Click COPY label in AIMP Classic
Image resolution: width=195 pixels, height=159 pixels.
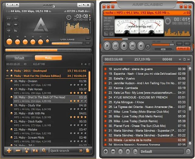click(x=107, y=24)
